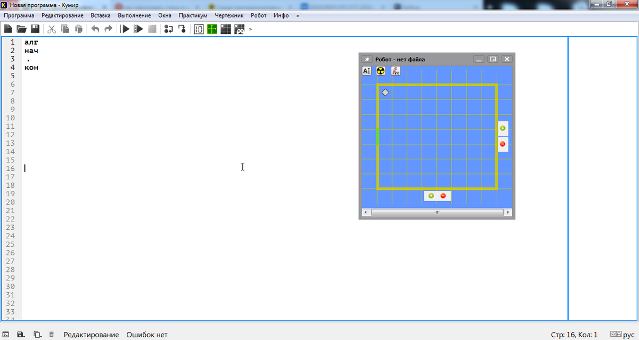Open the Робот menu
The image size is (639, 340).
tap(258, 15)
